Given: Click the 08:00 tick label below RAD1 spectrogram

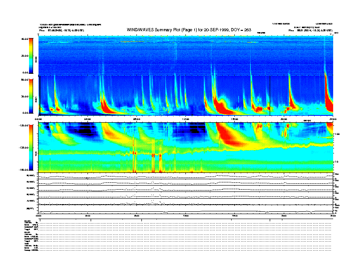Looking at the screenshot, I should coord(136,119).
